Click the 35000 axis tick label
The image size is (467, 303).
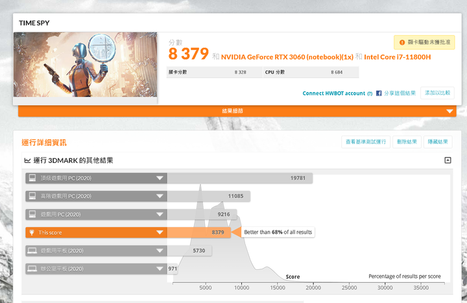[x=421, y=288]
